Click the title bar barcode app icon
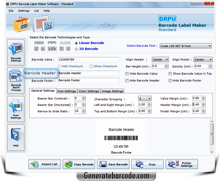220x181 pixels. [x=7, y=4]
